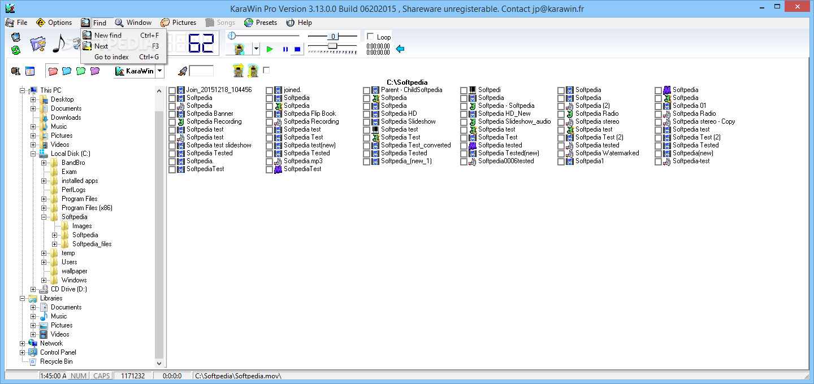814x384 pixels.
Task: Click the black music note icon
Action: tap(59, 43)
